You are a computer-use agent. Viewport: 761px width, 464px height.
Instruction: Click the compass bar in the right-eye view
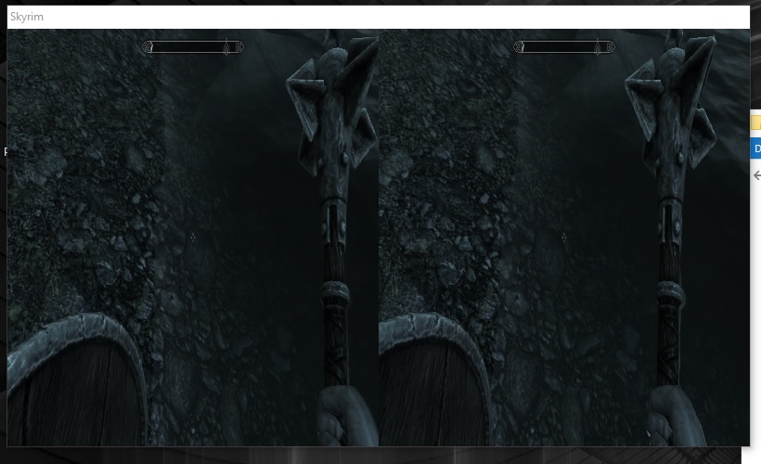click(564, 47)
